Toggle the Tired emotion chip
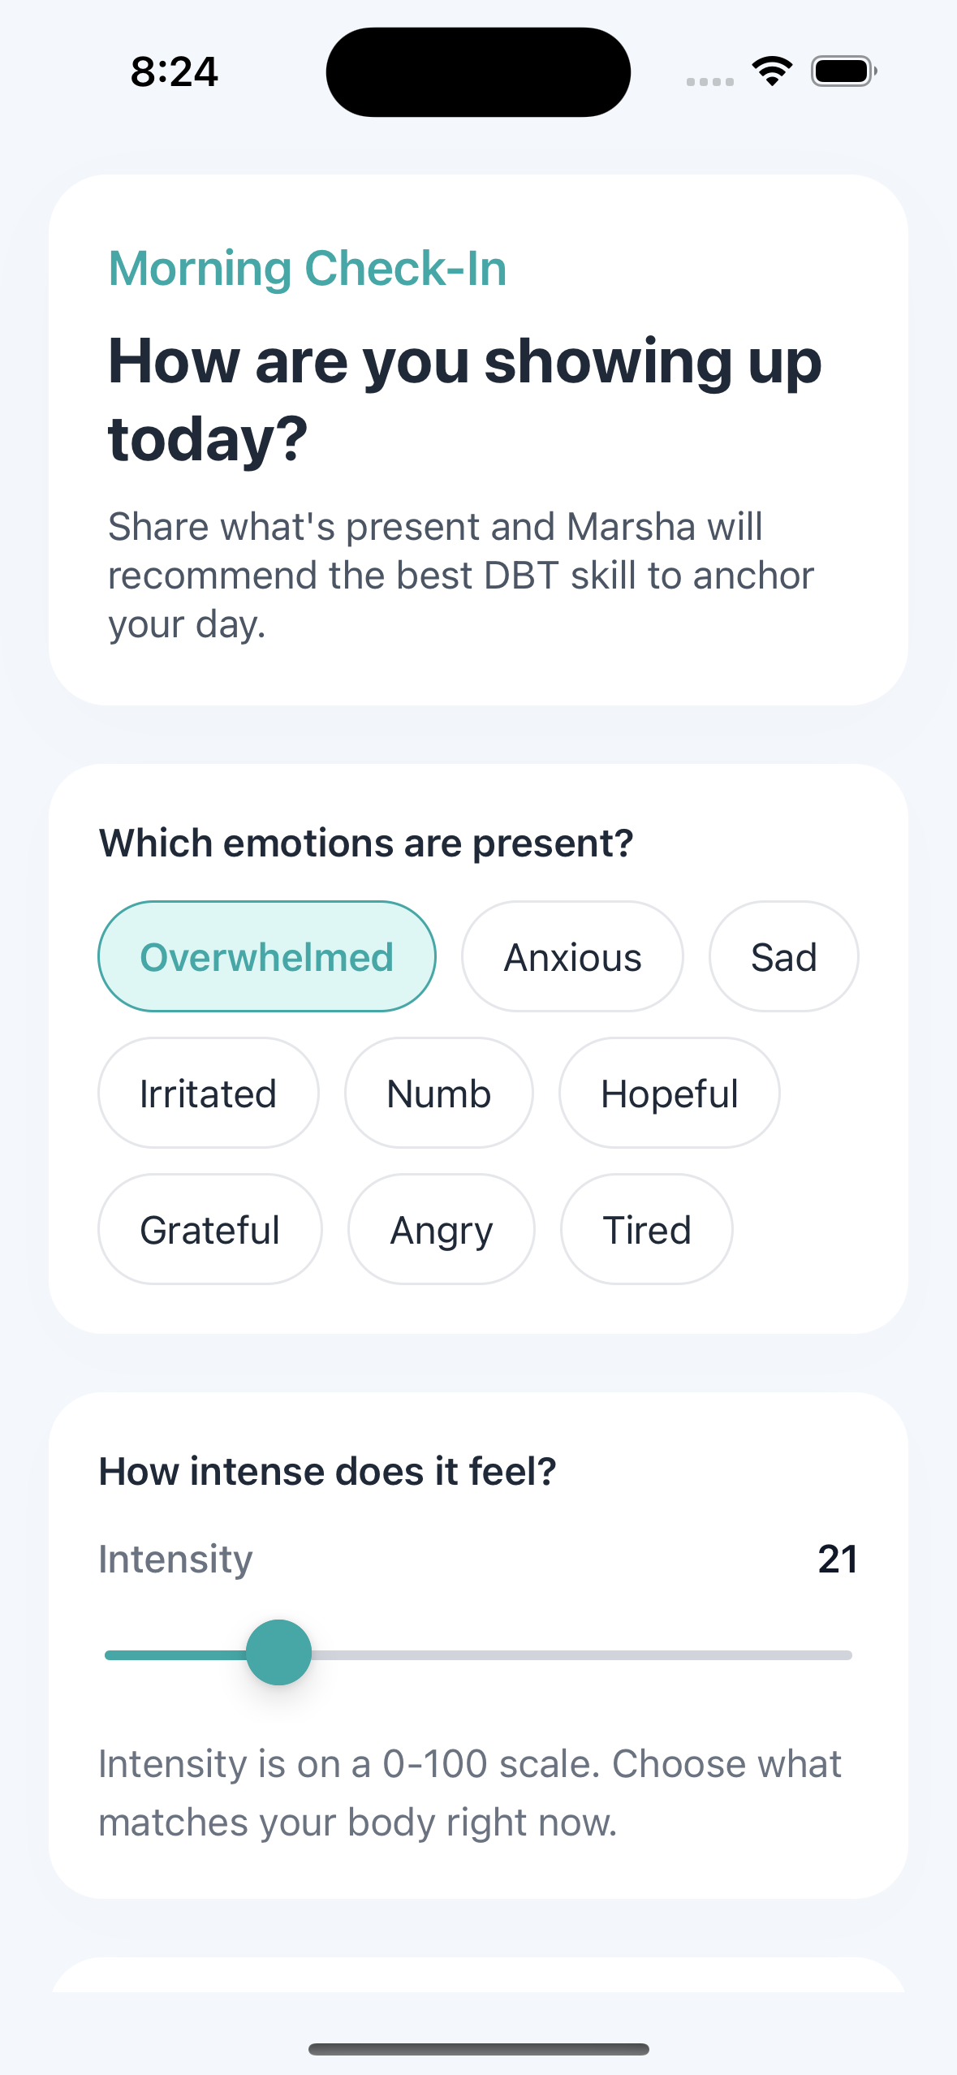 click(647, 1229)
